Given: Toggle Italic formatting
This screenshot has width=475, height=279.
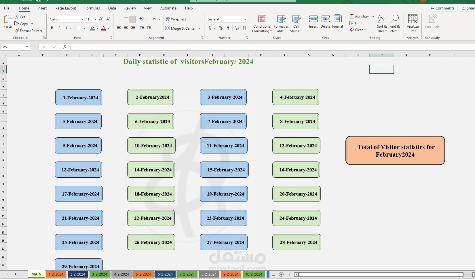Looking at the screenshot, I should click(x=59, y=28).
